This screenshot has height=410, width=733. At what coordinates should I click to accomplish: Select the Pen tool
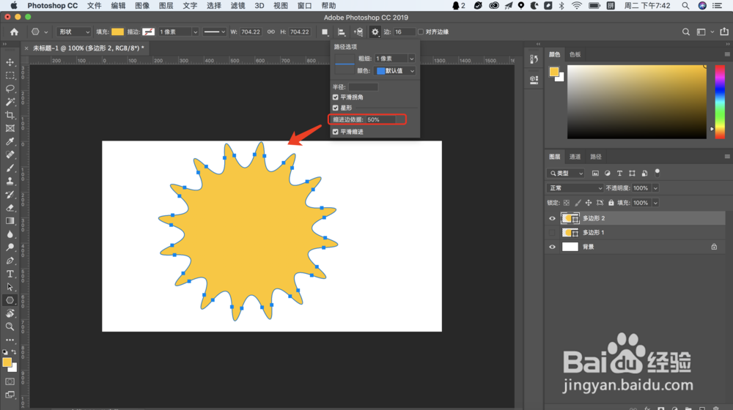(x=10, y=261)
